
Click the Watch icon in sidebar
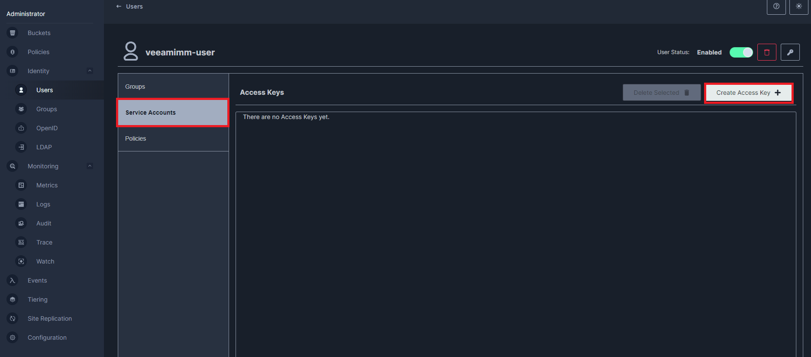click(21, 261)
